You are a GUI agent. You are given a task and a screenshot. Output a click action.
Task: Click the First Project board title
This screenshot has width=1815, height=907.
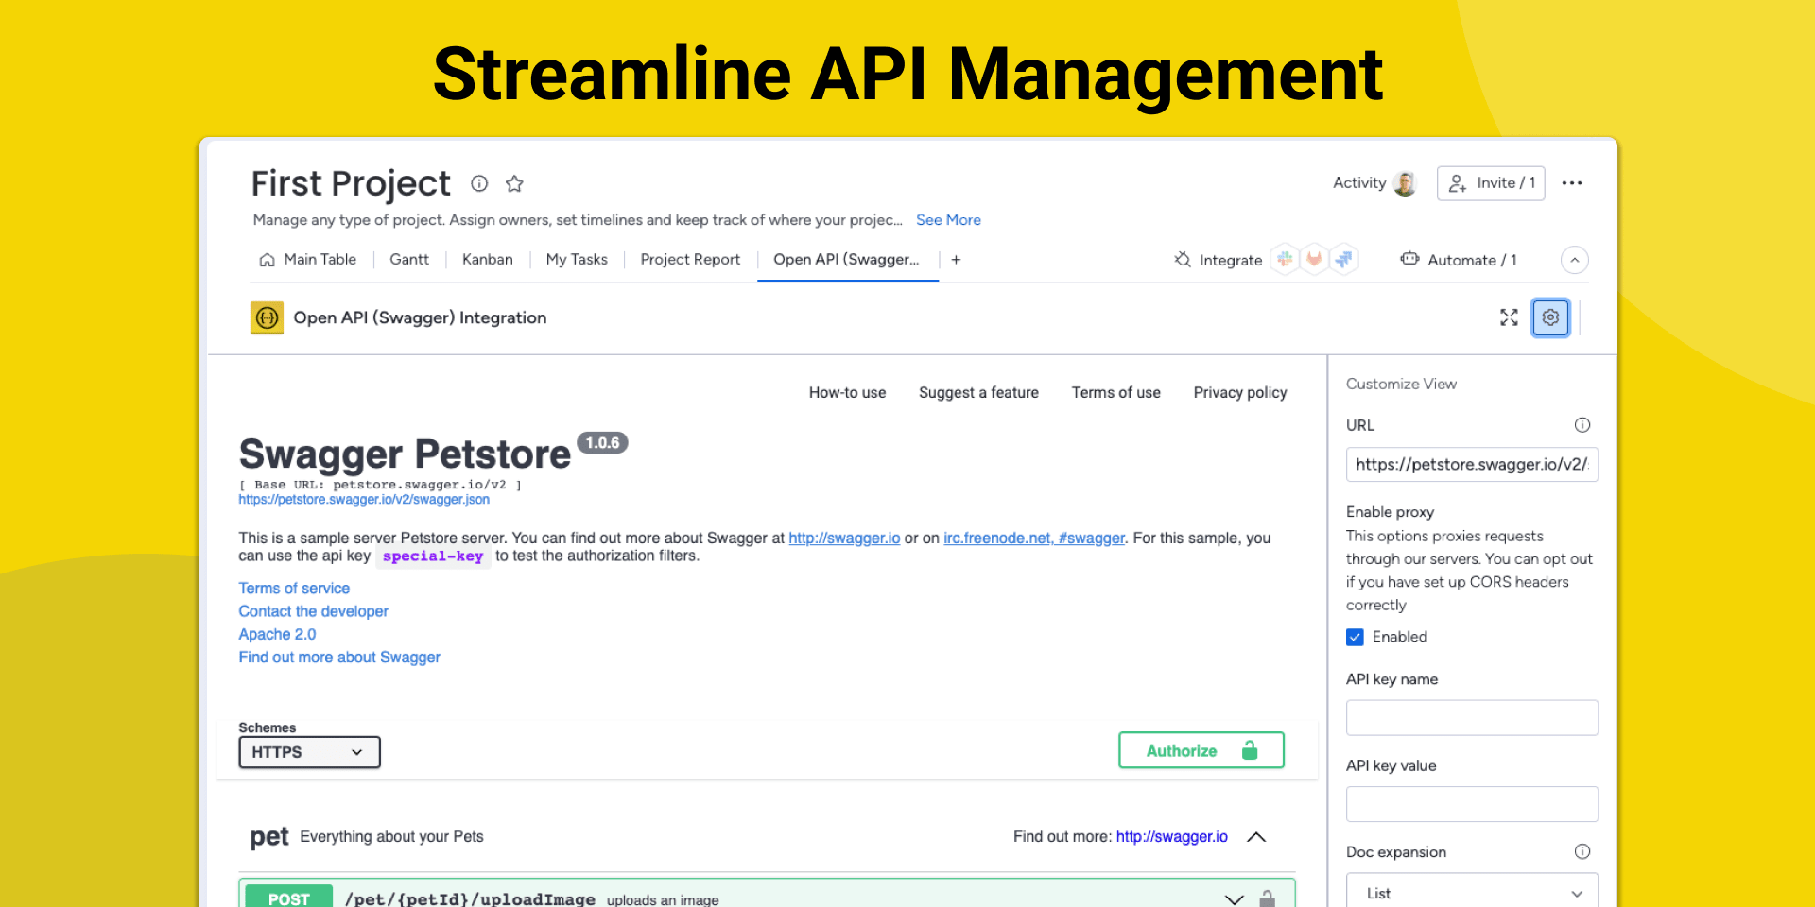pyautogui.click(x=351, y=183)
